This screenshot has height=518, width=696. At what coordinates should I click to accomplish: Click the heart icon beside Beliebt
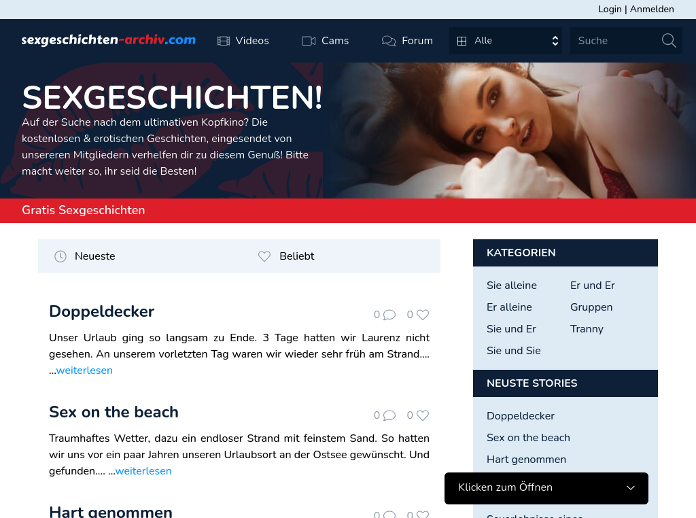pyautogui.click(x=264, y=256)
